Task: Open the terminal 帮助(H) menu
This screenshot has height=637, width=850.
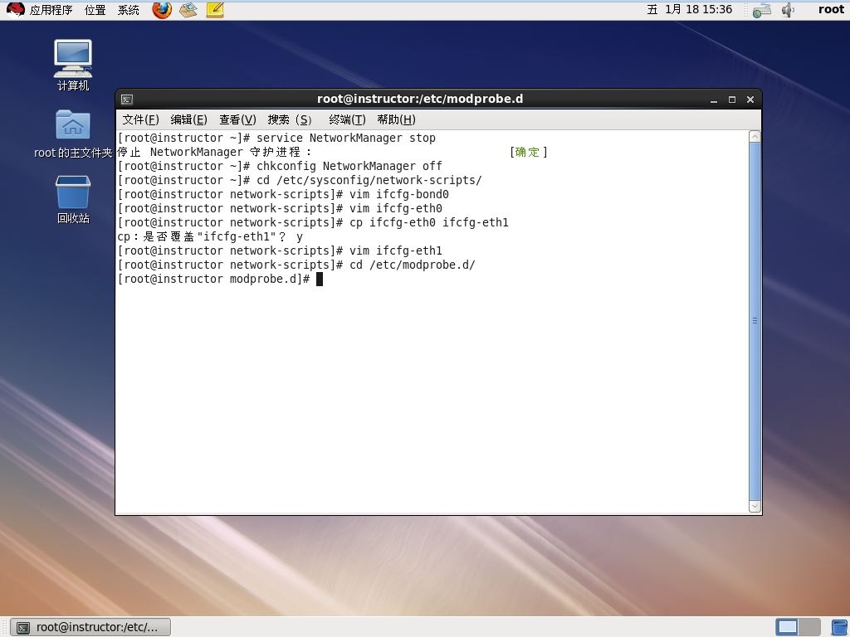Action: [x=396, y=119]
